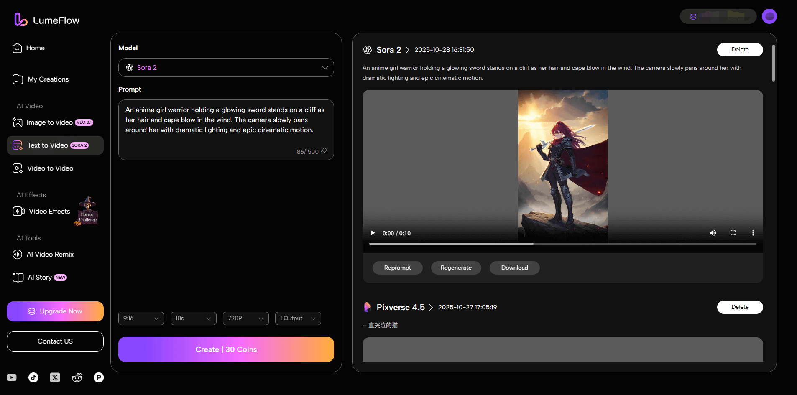797x395 pixels.
Task: Download the Sora 2 result
Action: (514, 268)
